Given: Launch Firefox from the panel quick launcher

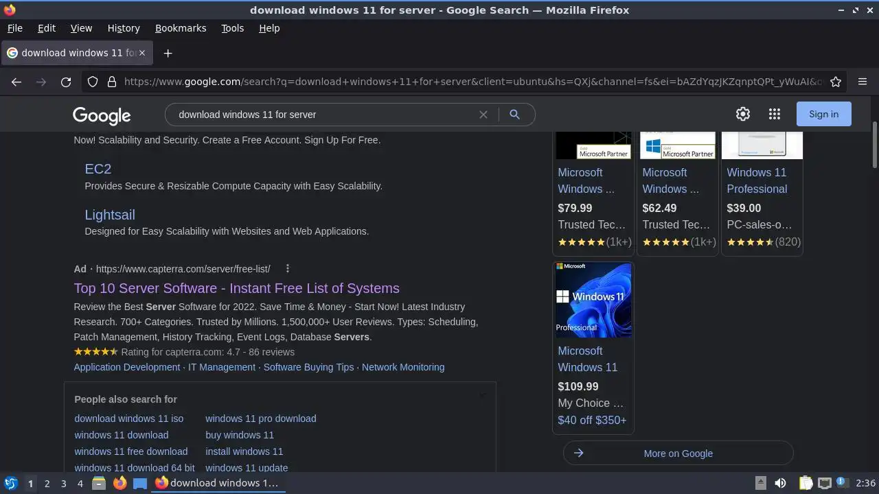Looking at the screenshot, I should coord(119,483).
